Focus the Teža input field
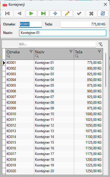Viewport: 110px width, 177px height. coord(83,24)
